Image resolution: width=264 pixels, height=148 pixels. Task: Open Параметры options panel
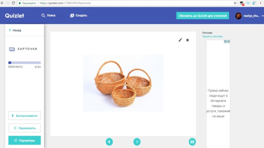(x=24, y=140)
